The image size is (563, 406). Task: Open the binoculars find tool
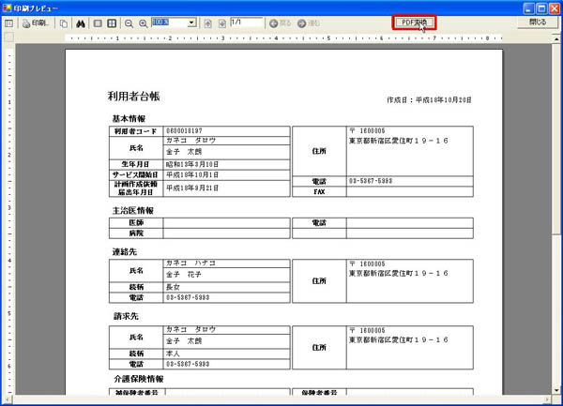point(81,23)
